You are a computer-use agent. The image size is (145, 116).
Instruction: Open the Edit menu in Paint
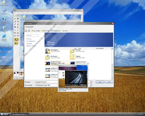(x=19, y=13)
